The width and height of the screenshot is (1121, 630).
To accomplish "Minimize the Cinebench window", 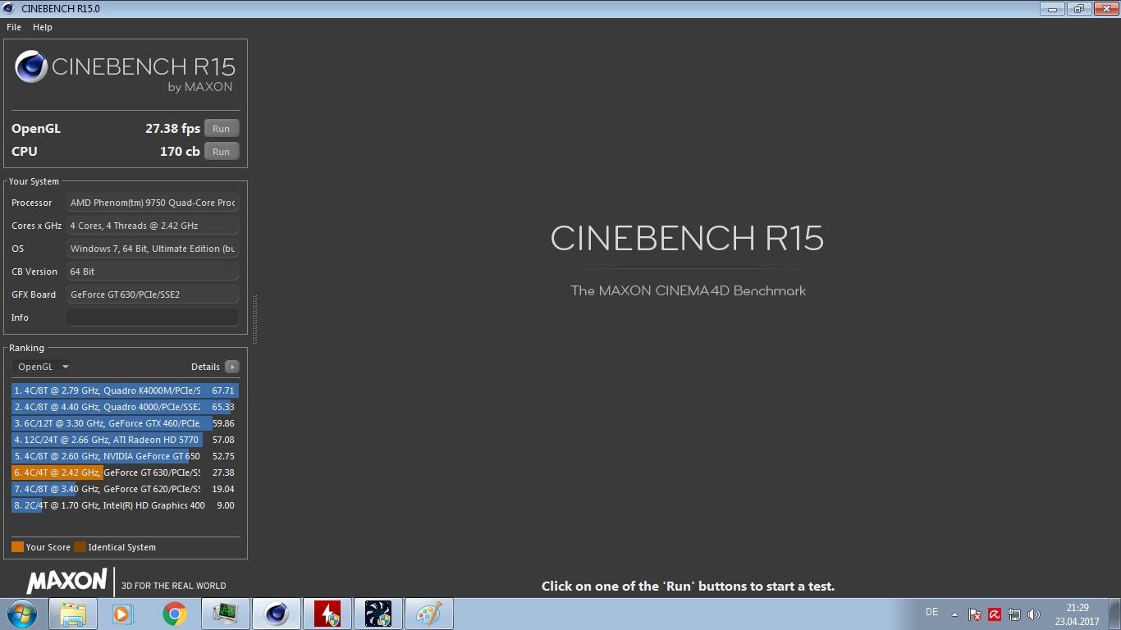I will tap(1052, 8).
